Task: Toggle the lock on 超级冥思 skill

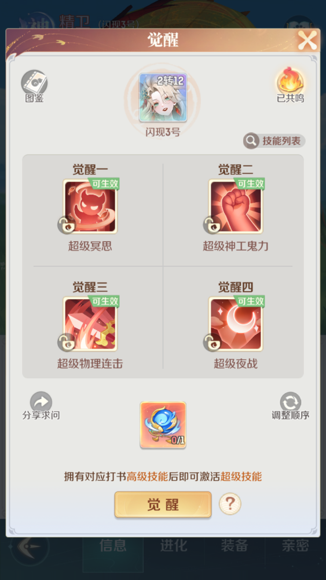Action: pyautogui.click(x=66, y=225)
